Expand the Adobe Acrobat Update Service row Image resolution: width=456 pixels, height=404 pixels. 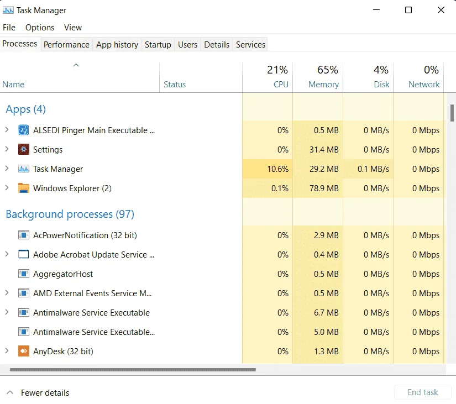point(7,254)
